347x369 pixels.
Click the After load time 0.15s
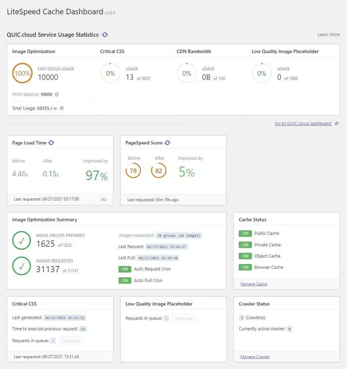(x=51, y=174)
